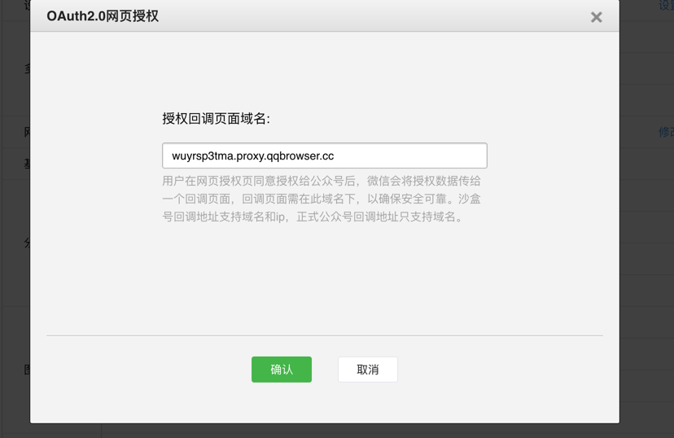Click the gray help text starting 用户在网页授权页
The width and height of the screenshot is (674, 438).
(x=322, y=199)
